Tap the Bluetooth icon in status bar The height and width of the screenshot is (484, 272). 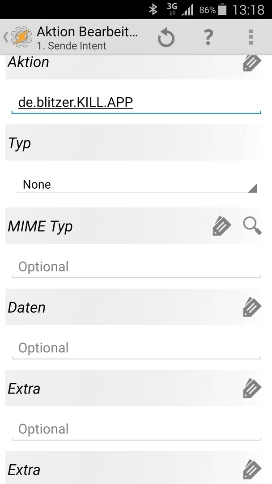[153, 9]
